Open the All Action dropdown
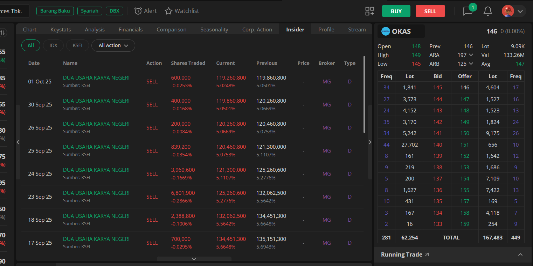This screenshot has height=266, width=533. coord(113,45)
